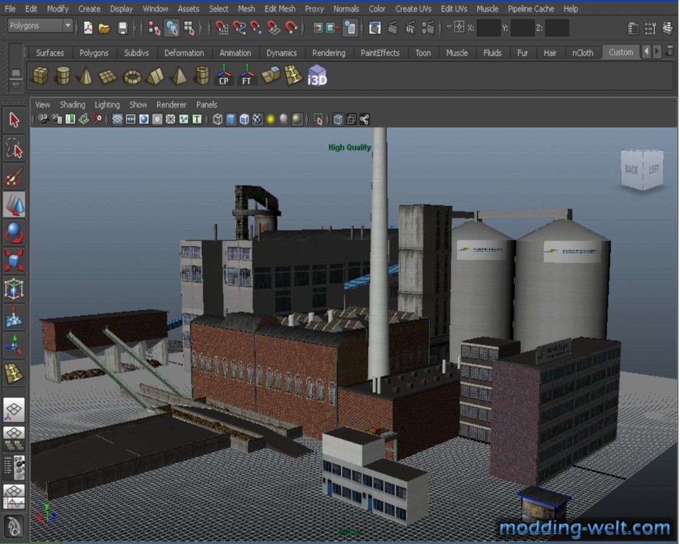The image size is (680, 544).
Task: Open the Normals menu
Action: (x=346, y=8)
